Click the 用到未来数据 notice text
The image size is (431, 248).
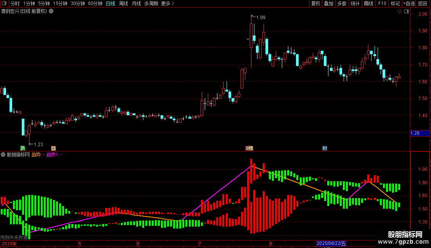click(14, 237)
